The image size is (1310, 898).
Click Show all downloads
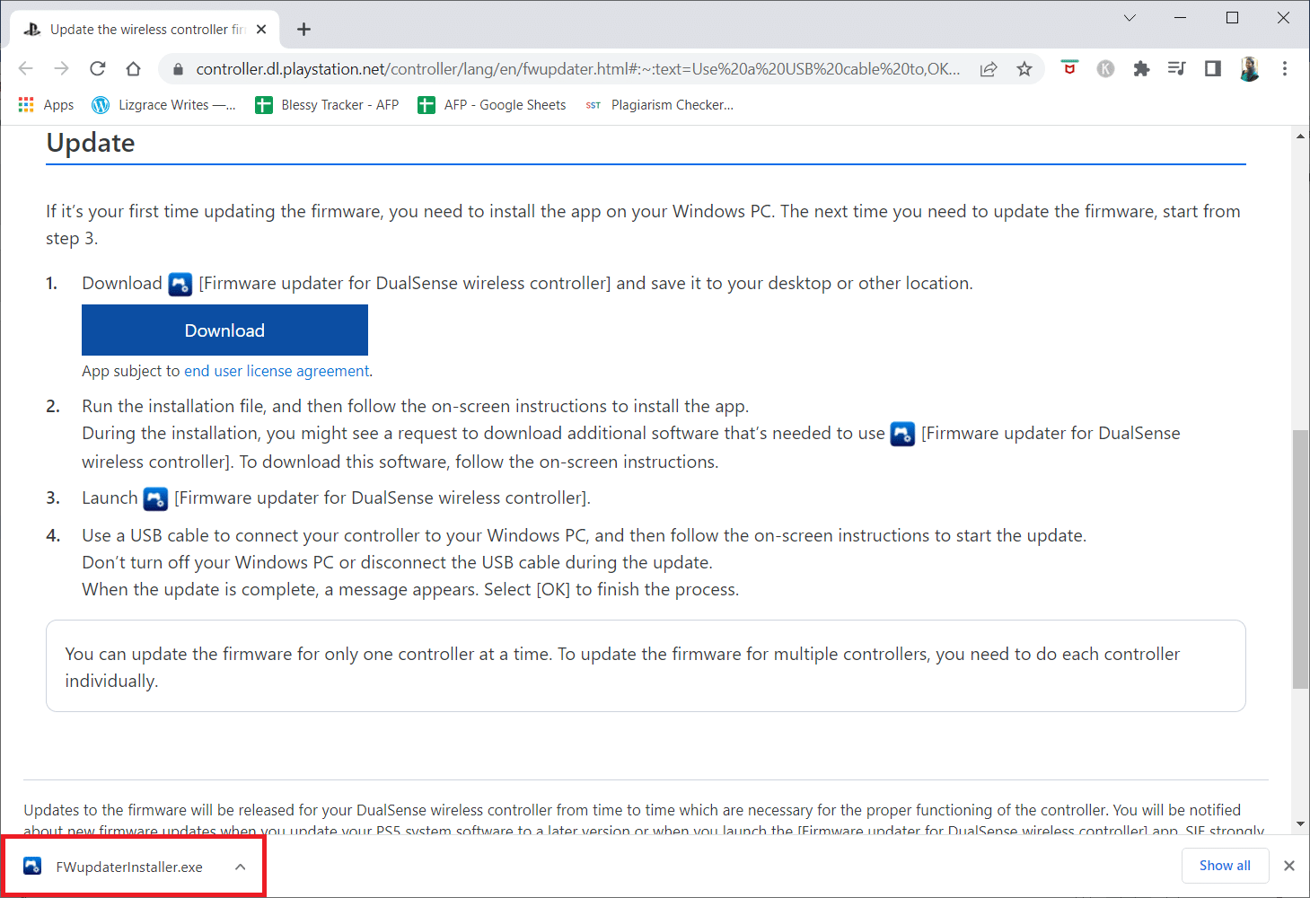(1225, 865)
